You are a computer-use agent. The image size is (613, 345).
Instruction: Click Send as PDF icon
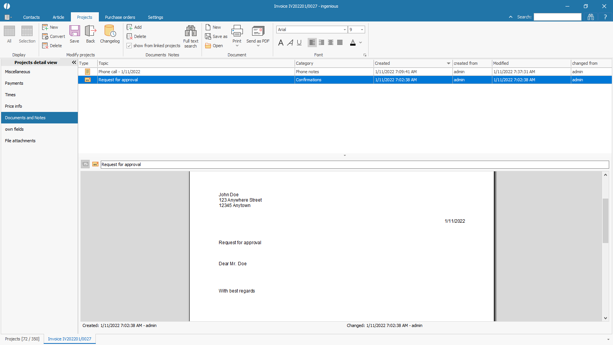(258, 33)
